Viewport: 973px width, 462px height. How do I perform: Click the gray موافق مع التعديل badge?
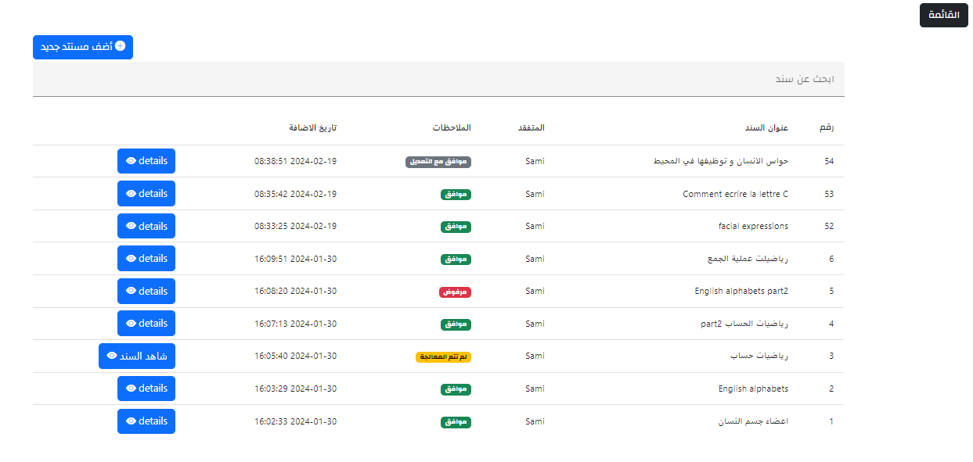coord(438,162)
